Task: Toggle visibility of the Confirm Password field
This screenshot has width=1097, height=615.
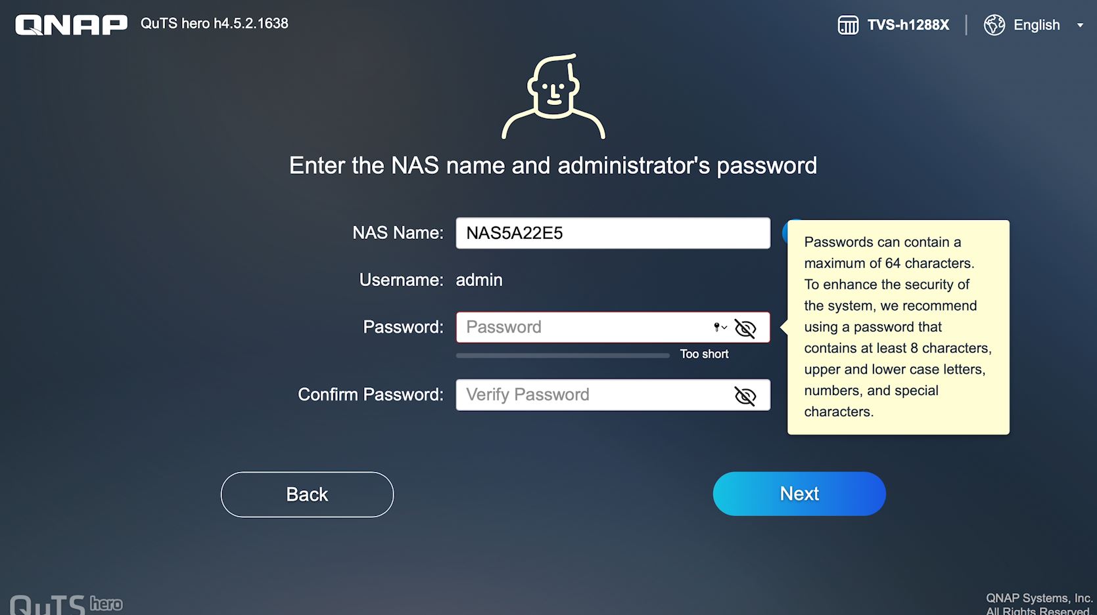Action: click(745, 396)
